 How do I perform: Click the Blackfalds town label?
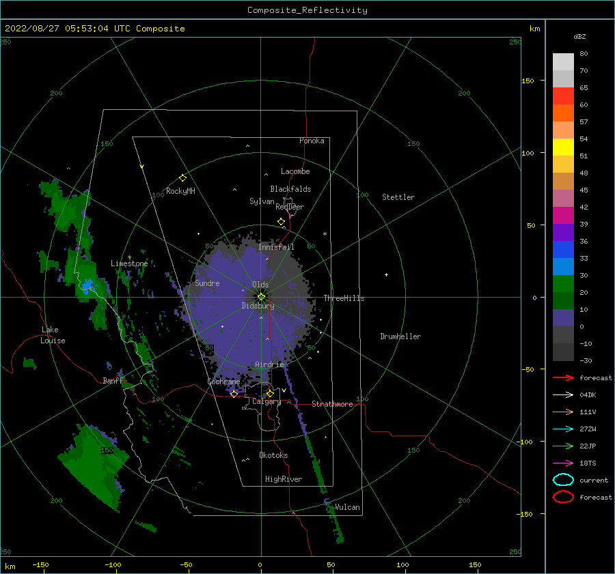[x=290, y=189]
